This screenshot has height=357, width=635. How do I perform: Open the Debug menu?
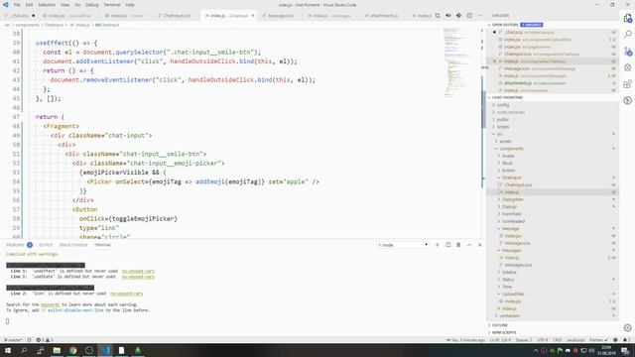pyautogui.click(x=92, y=5)
